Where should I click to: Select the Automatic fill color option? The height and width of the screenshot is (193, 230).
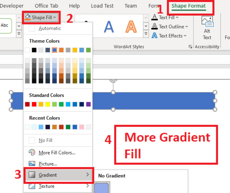pos(50,28)
